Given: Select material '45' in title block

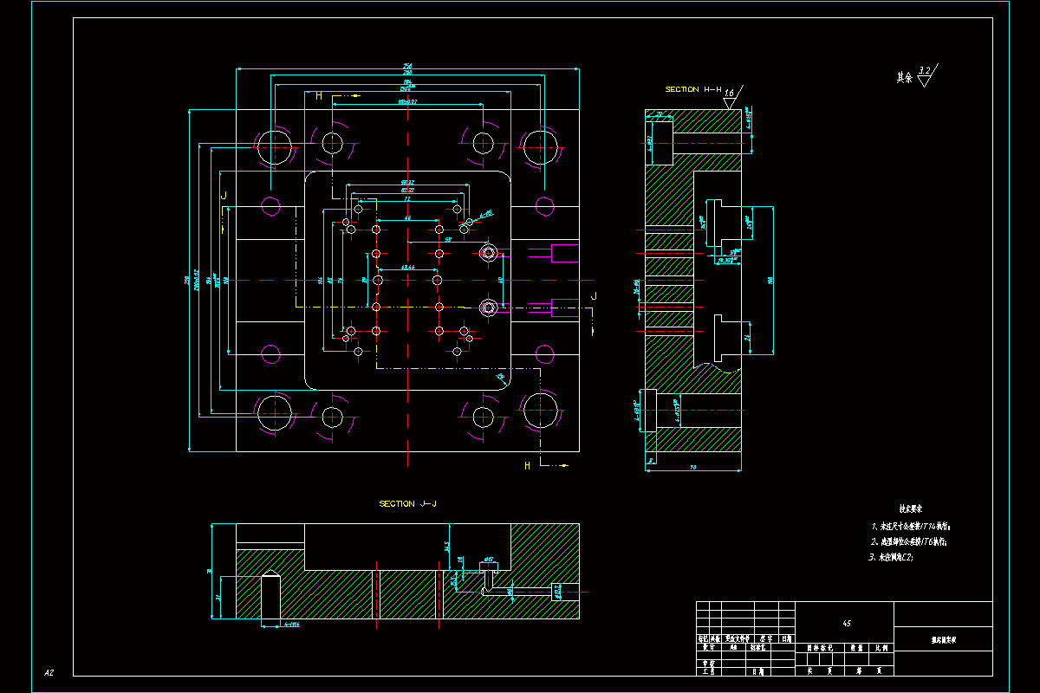Looking at the screenshot, I should click(x=846, y=623).
